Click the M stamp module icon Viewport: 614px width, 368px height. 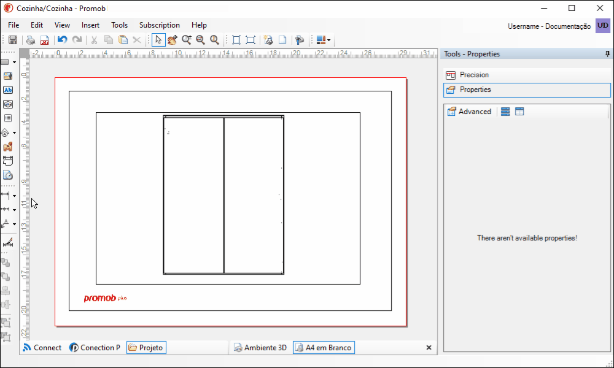pyautogui.click(x=8, y=147)
